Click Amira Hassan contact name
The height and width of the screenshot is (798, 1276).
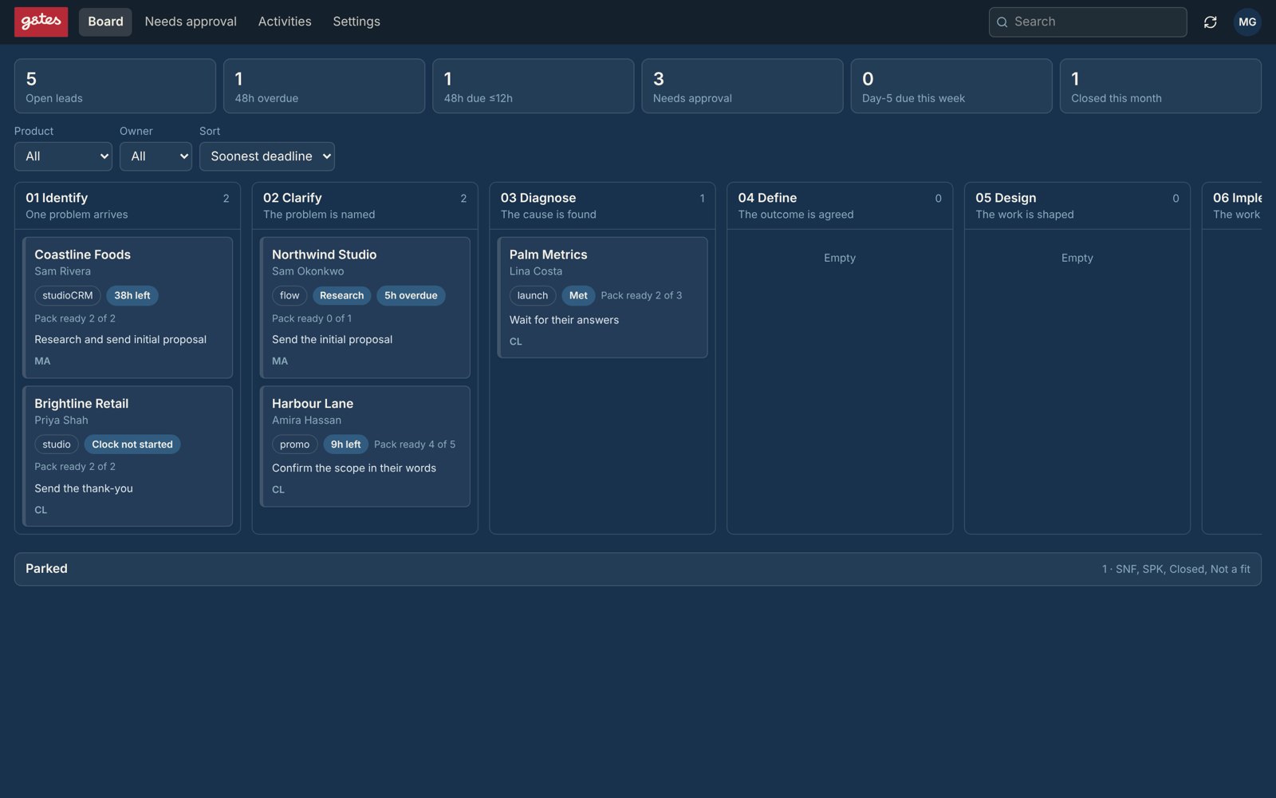pos(306,421)
